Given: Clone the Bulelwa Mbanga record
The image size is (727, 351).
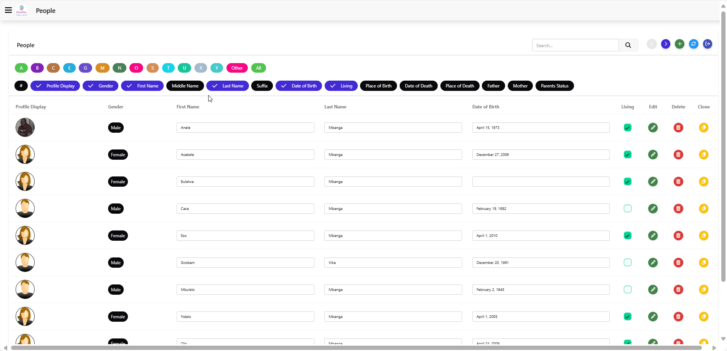Looking at the screenshot, I should pyautogui.click(x=704, y=181).
